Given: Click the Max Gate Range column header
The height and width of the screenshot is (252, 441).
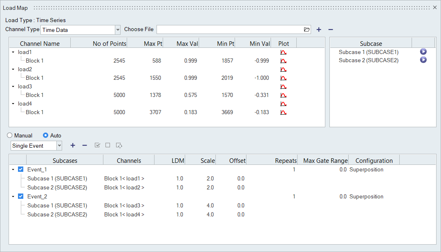Looking at the screenshot, I should (325, 161).
